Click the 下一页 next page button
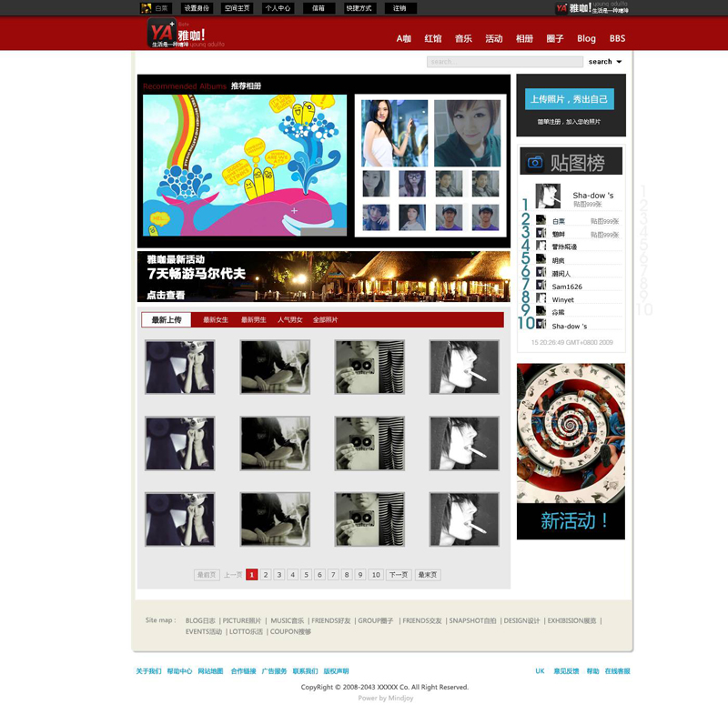728x705 pixels. coord(399,575)
